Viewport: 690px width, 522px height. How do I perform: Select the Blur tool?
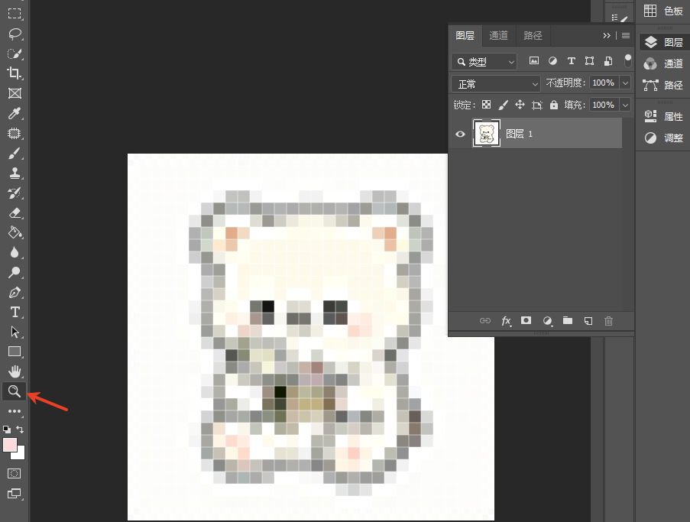(15, 252)
